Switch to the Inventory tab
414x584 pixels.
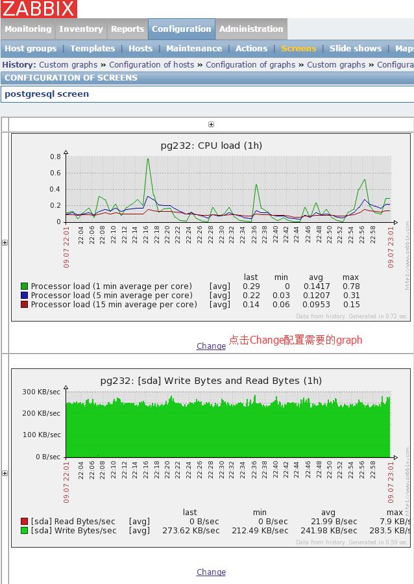pos(80,29)
